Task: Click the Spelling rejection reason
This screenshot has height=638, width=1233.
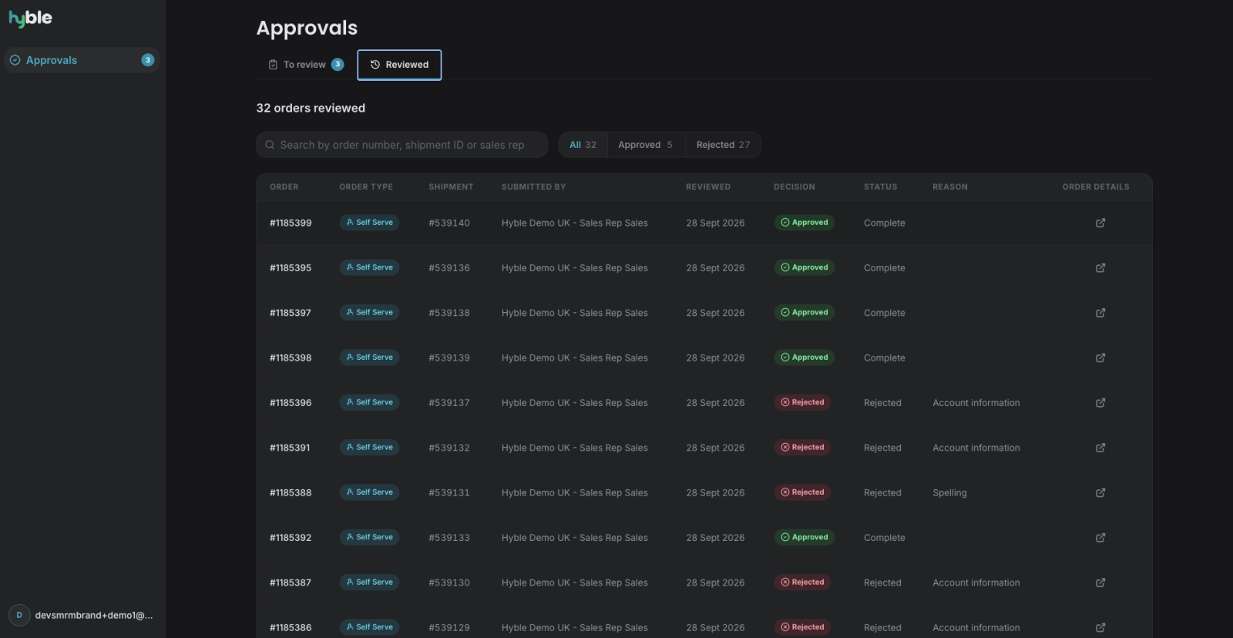Action: (x=949, y=493)
